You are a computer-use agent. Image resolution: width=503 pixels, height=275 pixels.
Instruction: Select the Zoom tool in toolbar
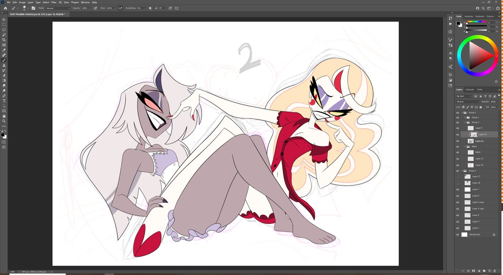[4, 121]
